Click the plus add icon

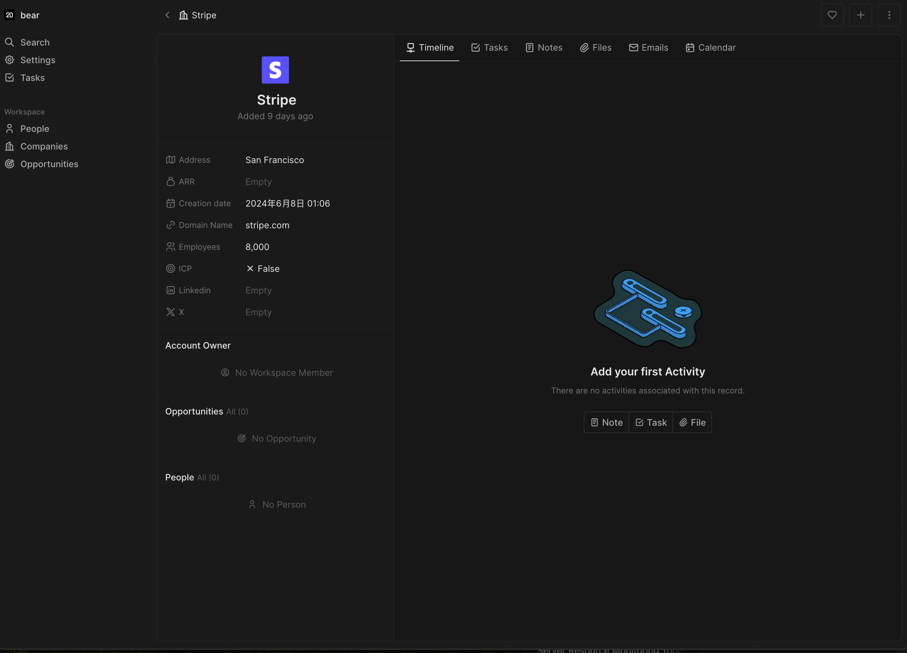pyautogui.click(x=861, y=15)
